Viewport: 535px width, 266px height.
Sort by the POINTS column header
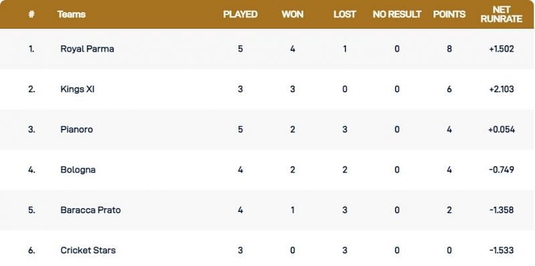(x=449, y=14)
